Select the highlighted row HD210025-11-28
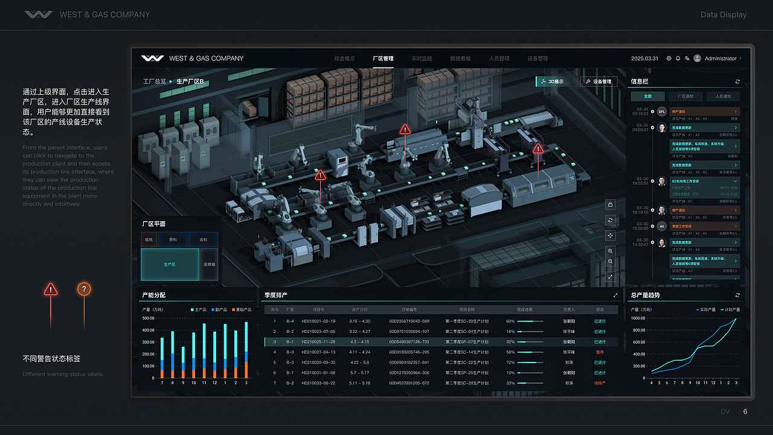Viewport: 773px width, 435px height. tap(441, 342)
